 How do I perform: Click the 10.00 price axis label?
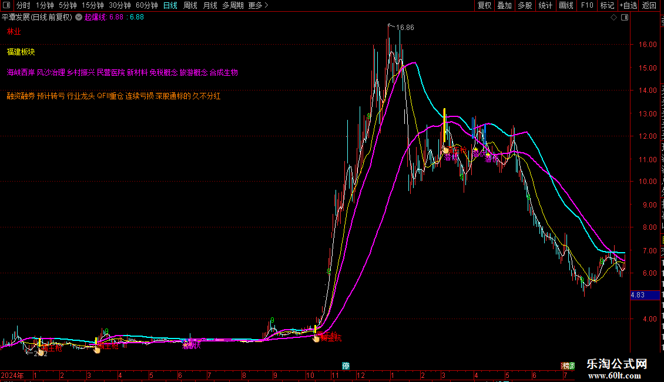648,182
